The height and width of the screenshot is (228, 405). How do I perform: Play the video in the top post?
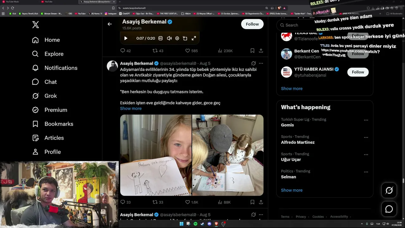pyautogui.click(x=126, y=38)
